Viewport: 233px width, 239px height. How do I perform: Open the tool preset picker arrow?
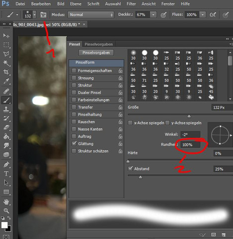17,15
